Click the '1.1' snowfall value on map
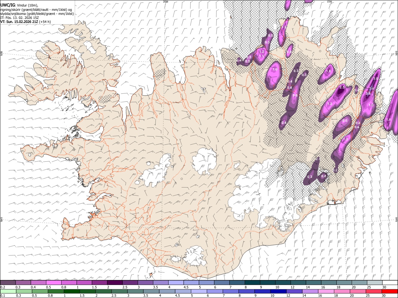398x298 pixels. [x=262, y=56]
